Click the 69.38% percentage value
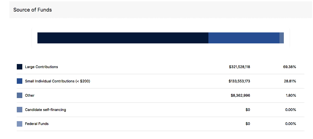Image resolution: width=313 pixels, height=139 pixels. pos(289,67)
